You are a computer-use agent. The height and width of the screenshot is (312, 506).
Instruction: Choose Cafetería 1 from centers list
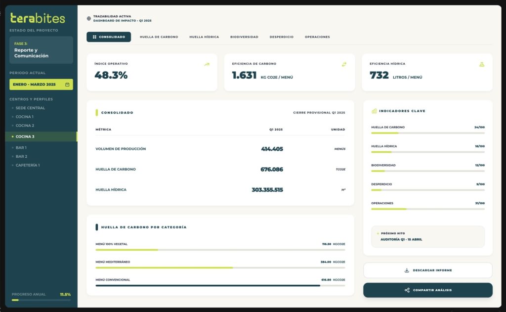coord(28,165)
